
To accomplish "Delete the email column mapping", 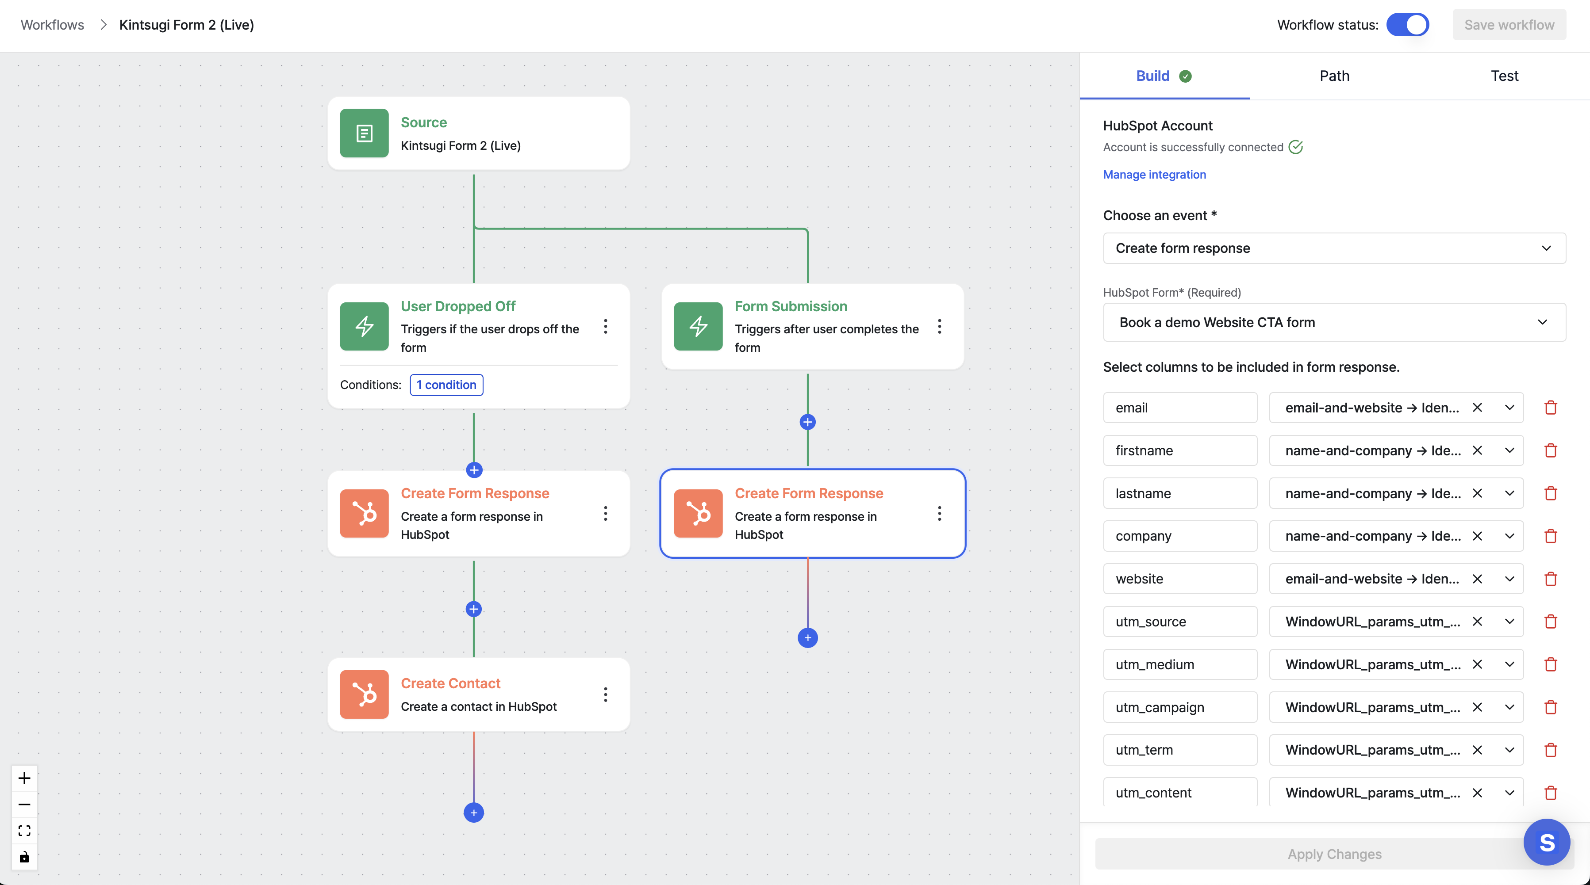I will click(x=1551, y=408).
